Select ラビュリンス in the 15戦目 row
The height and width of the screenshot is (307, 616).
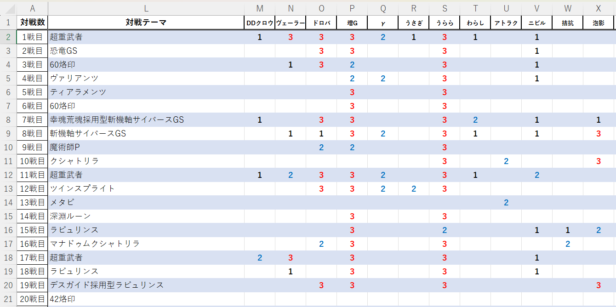tap(146, 230)
